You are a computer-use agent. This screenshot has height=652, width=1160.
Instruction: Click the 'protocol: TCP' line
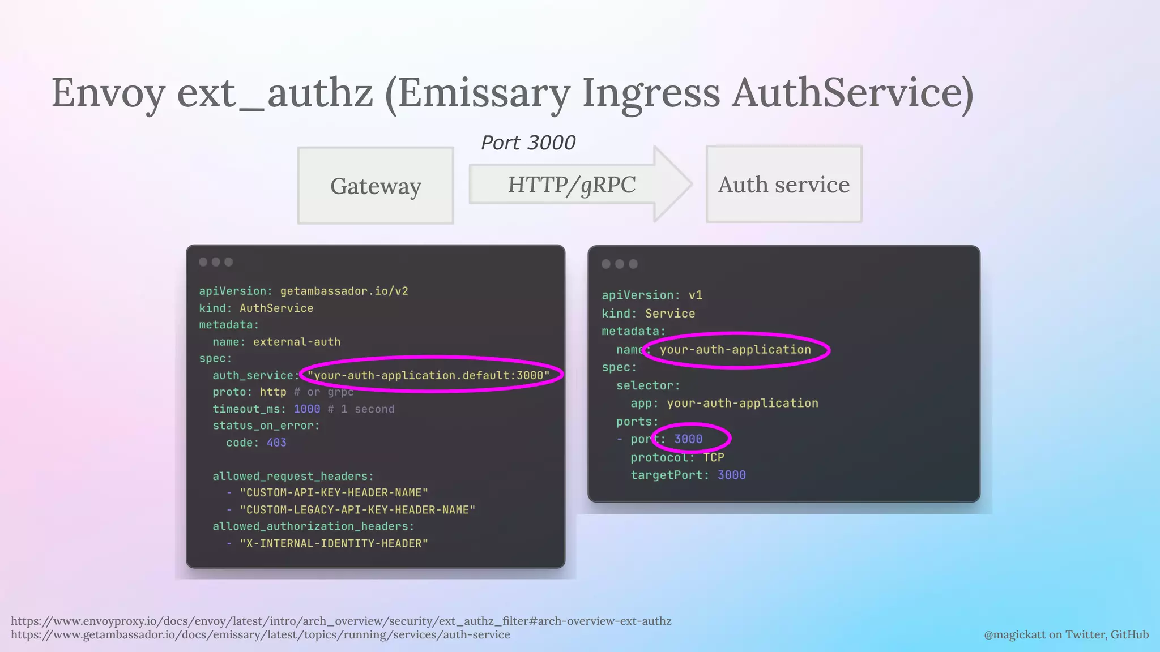tap(677, 457)
